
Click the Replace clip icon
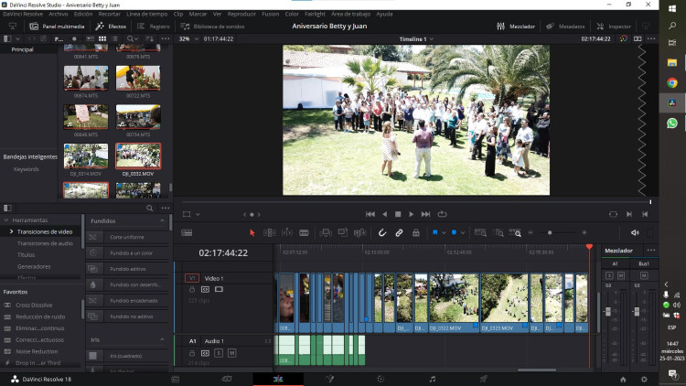tap(359, 233)
